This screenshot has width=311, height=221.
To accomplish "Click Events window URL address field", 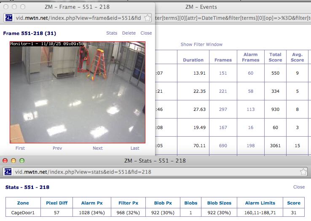I will [x=233, y=18].
